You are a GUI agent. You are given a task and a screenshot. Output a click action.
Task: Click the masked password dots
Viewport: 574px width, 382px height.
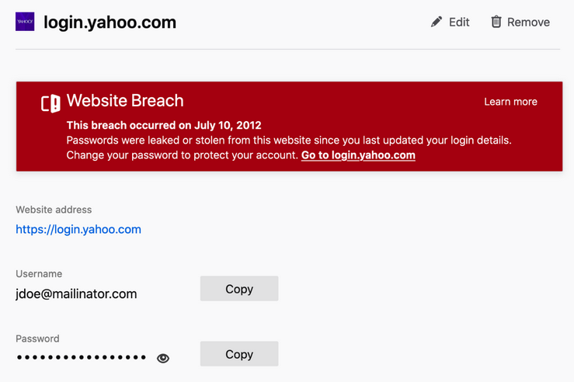pos(82,358)
